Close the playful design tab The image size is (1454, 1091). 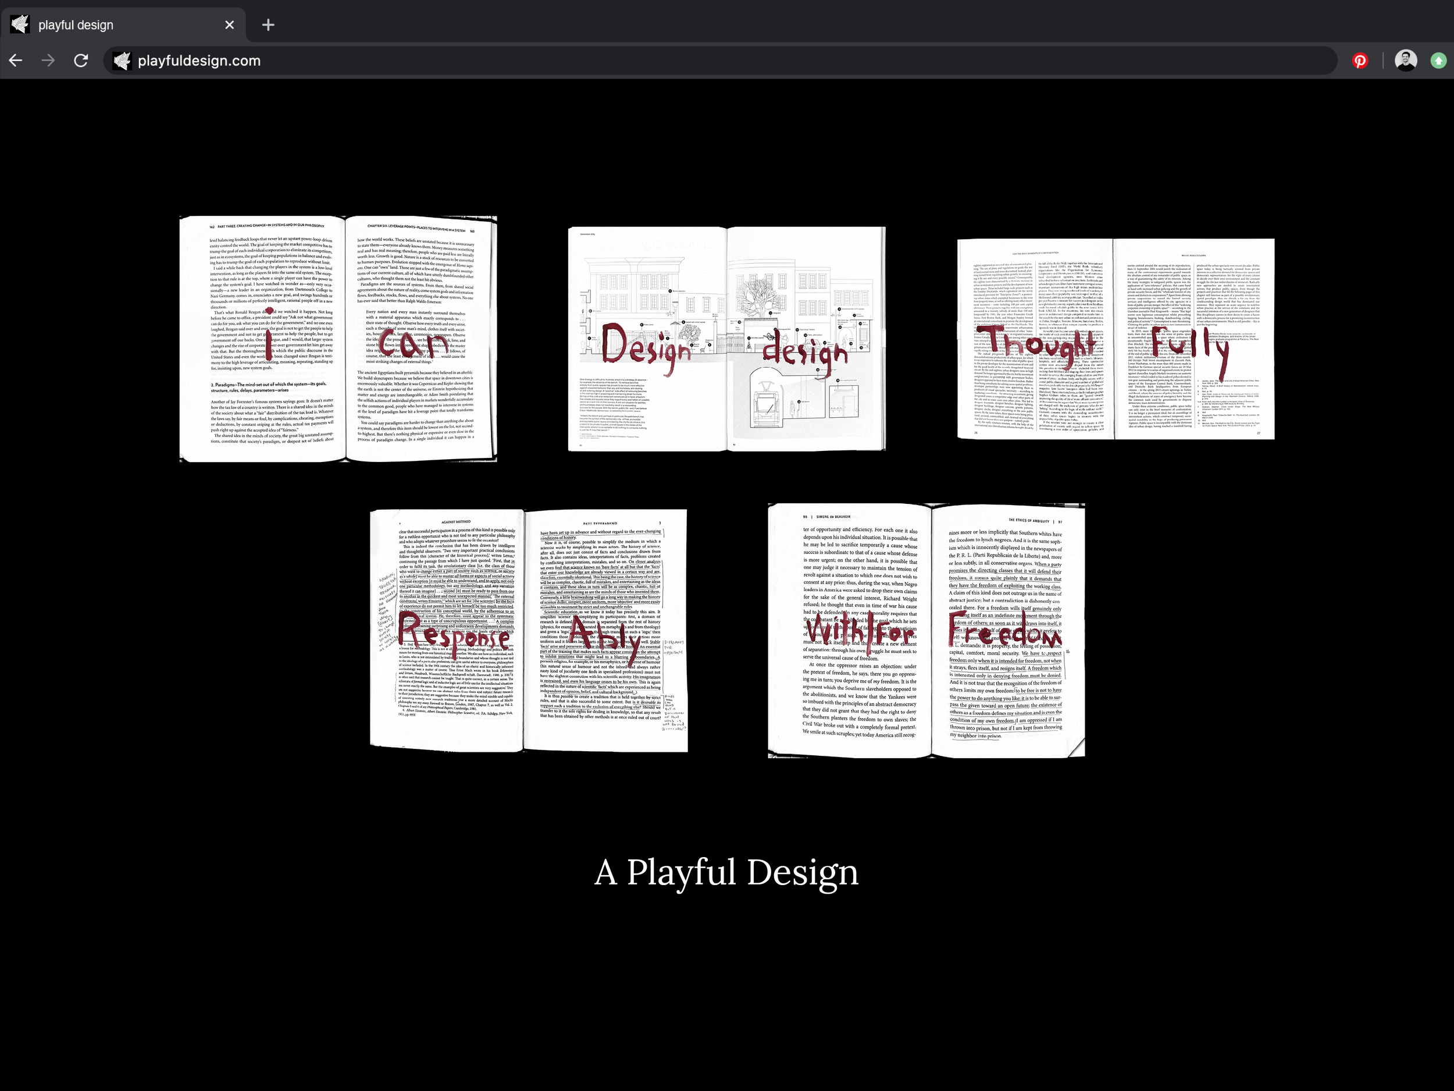pos(229,25)
